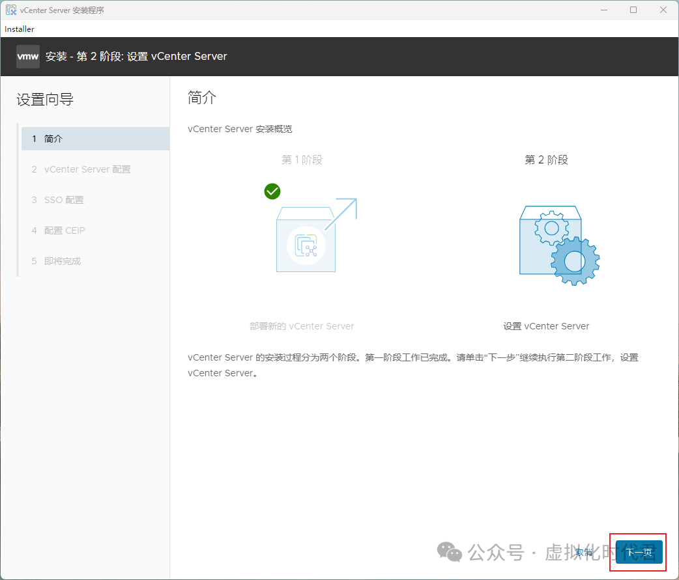
Task: Minimize the installer window
Action: [604, 10]
